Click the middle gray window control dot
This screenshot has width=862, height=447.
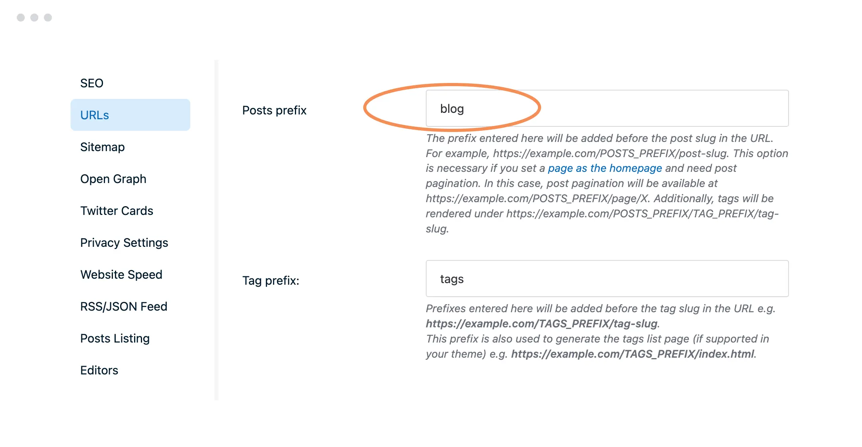34,18
